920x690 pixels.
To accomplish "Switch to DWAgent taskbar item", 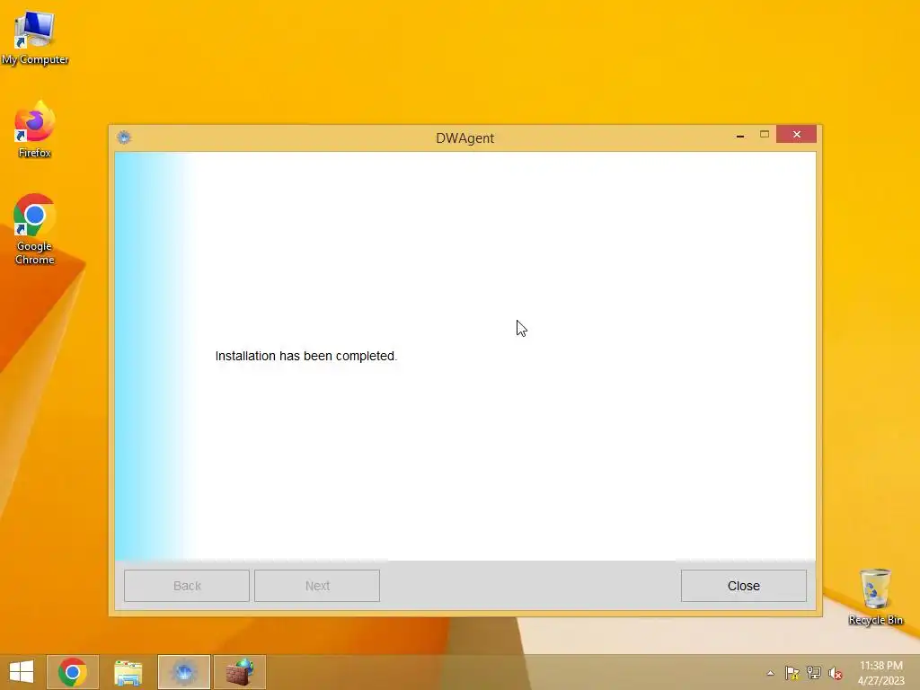I will 183,672.
